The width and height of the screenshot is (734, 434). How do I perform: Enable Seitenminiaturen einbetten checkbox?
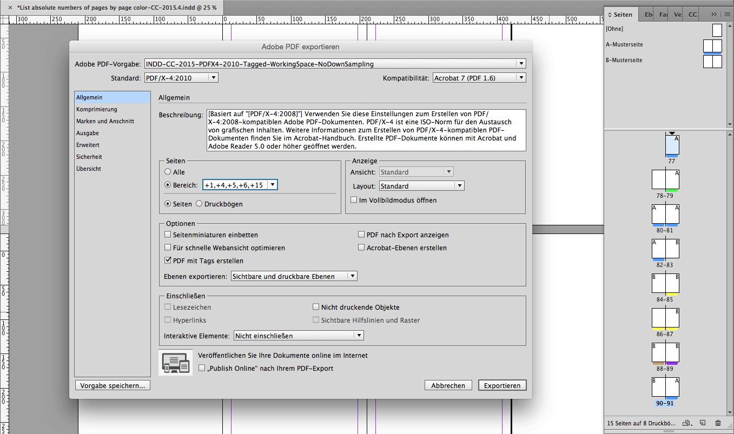point(168,235)
